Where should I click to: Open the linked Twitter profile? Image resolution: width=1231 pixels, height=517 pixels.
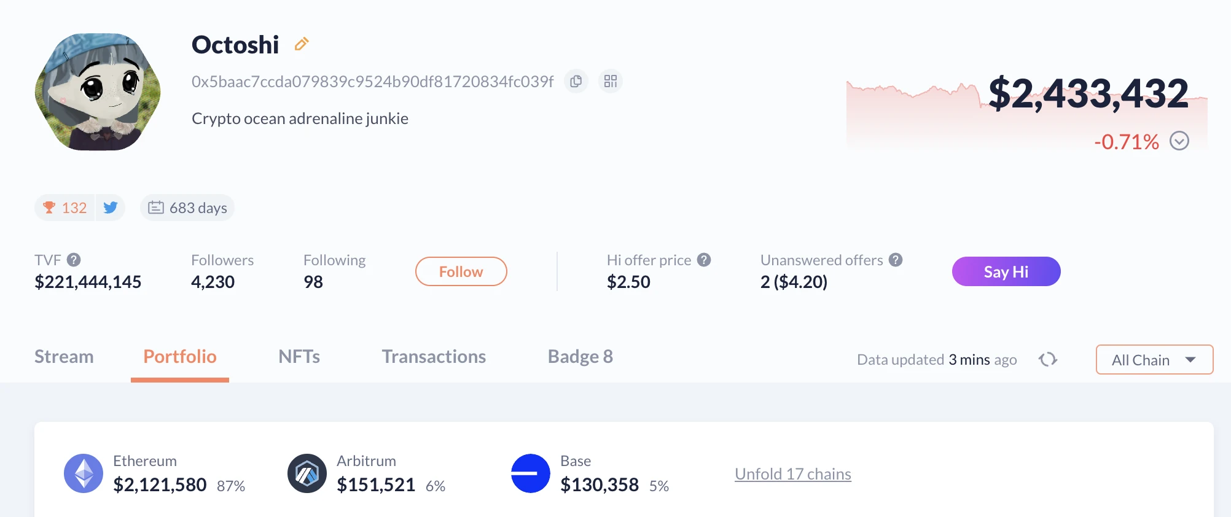111,208
